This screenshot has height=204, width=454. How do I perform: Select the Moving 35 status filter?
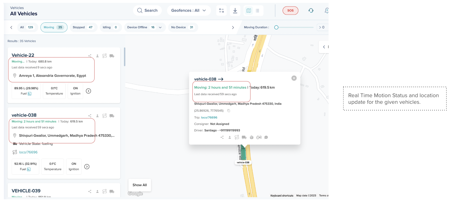click(54, 27)
